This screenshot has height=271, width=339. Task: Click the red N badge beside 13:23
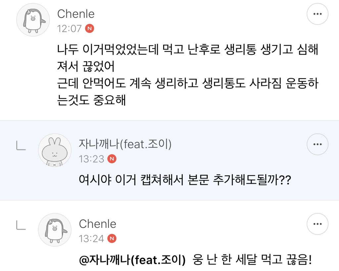[x=112, y=159]
